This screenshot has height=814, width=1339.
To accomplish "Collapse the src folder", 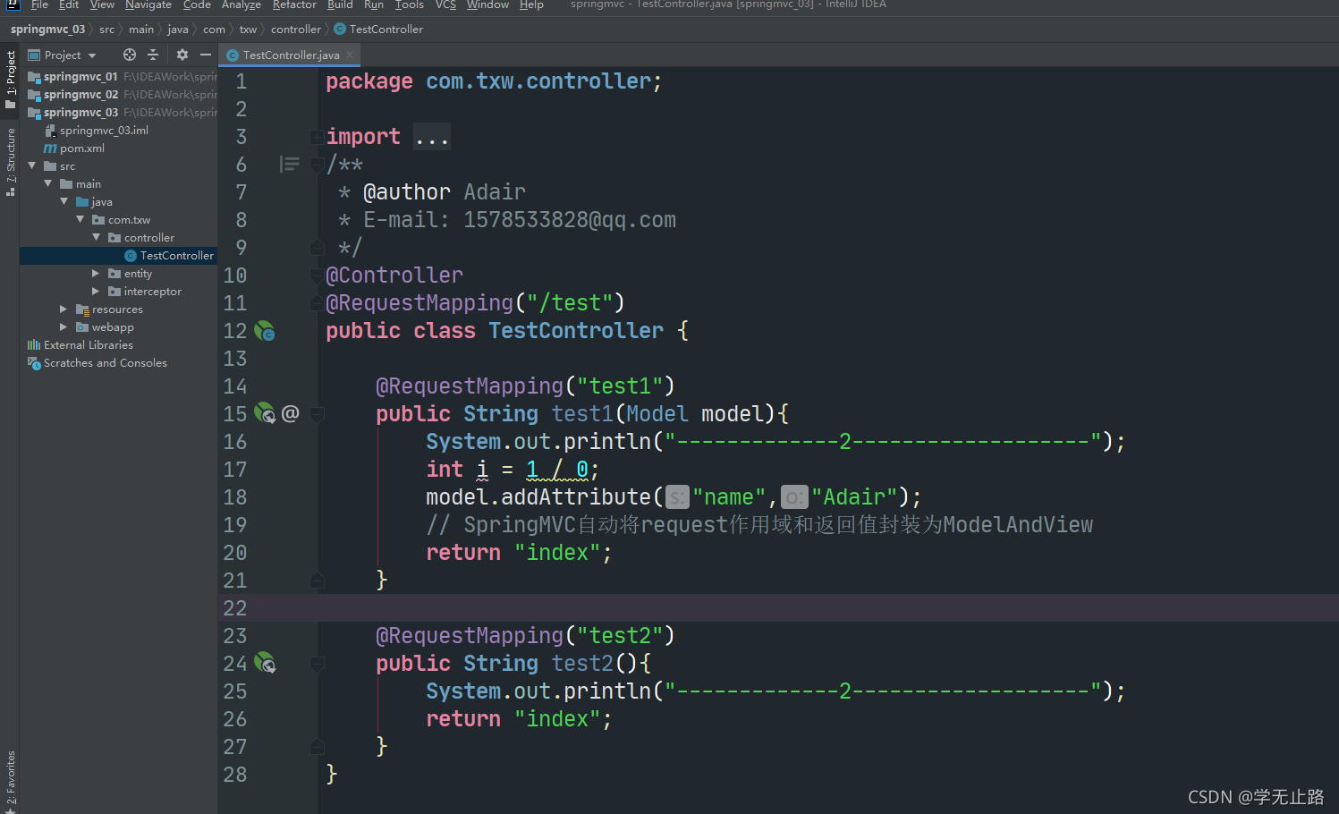I will [32, 165].
